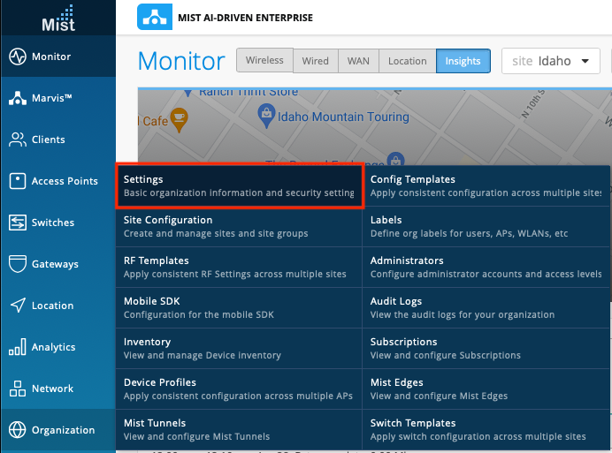
Task: Switch to the Wireless tab
Action: [x=264, y=61]
